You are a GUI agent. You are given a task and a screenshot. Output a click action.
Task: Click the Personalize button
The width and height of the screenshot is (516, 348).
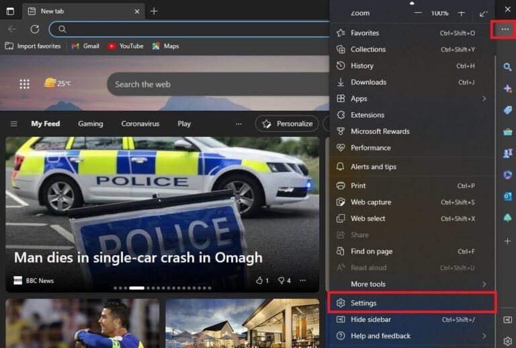click(287, 124)
